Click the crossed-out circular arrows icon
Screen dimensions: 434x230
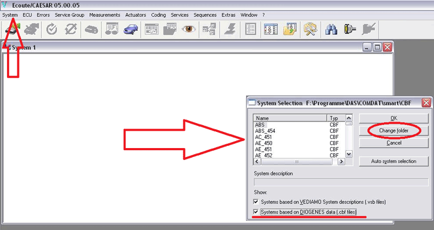(x=71, y=29)
